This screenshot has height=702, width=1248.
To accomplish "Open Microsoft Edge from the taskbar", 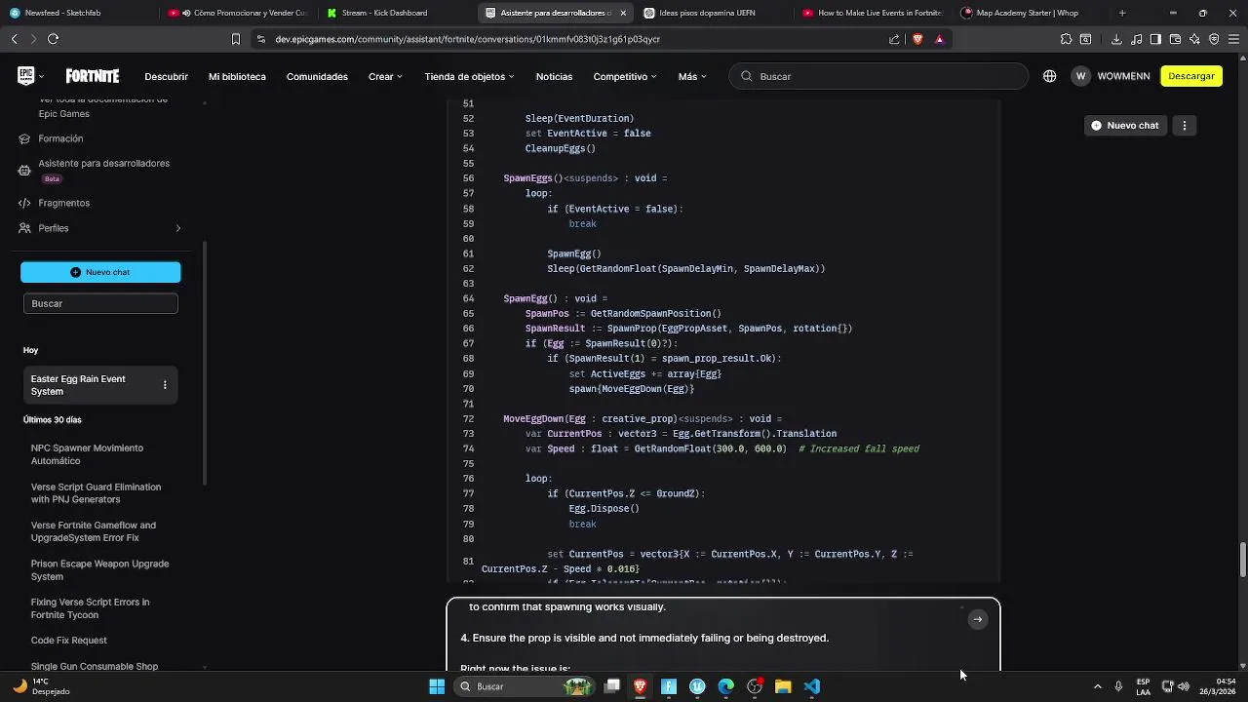I will click(726, 686).
